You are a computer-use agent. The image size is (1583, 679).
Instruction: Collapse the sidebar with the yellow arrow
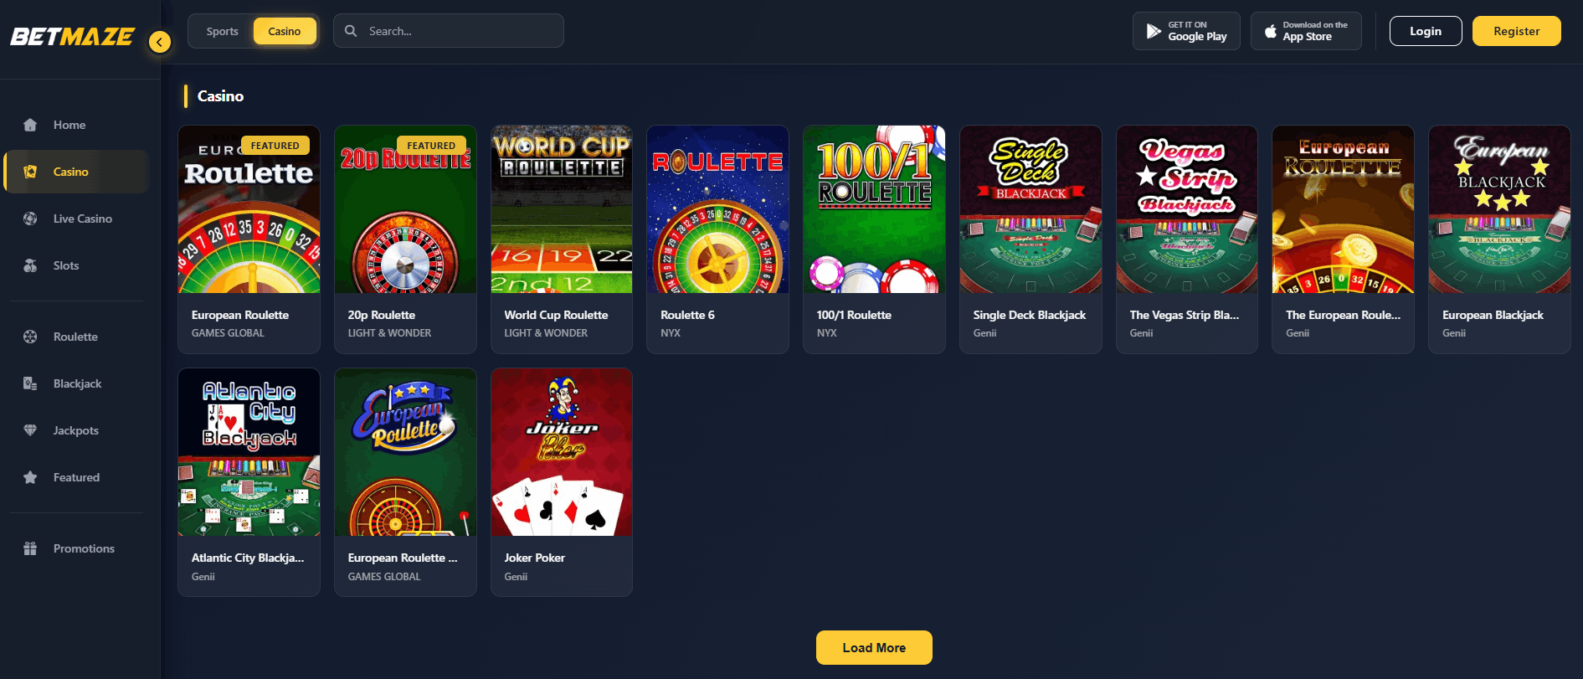coord(159,42)
